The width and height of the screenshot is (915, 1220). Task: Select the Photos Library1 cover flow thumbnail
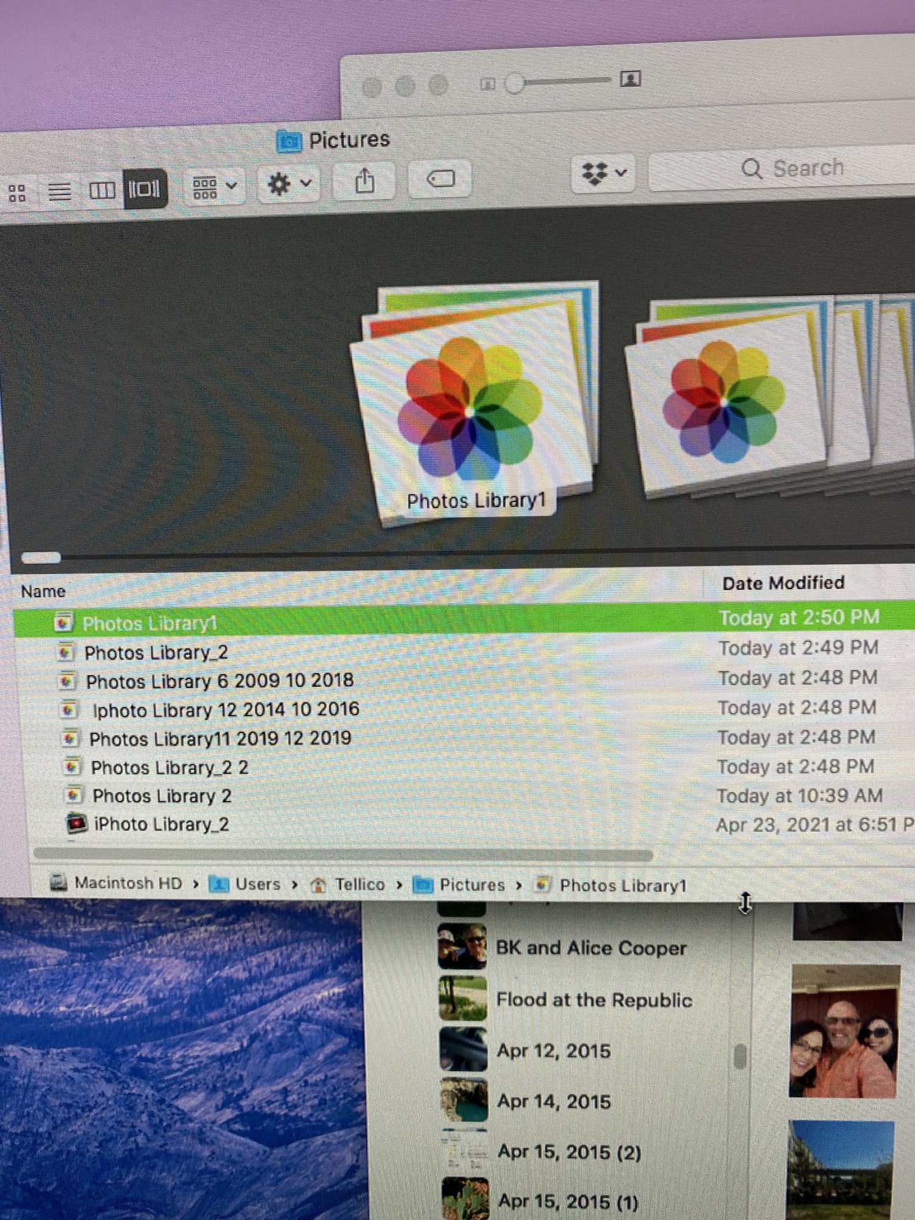(476, 403)
